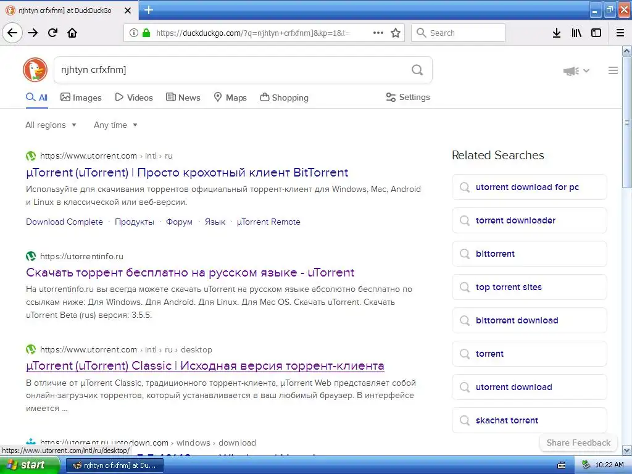
Task: Click uTorrent favicon of utorrentinfo.ru result
Action: click(31, 256)
